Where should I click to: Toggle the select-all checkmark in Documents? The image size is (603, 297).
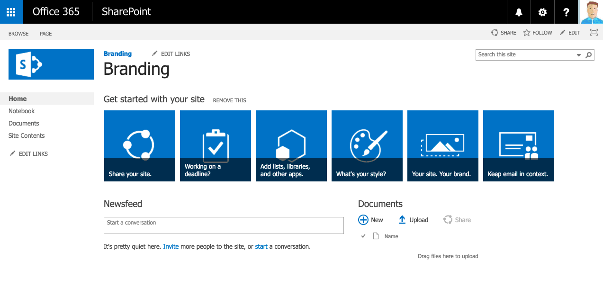coord(363,236)
